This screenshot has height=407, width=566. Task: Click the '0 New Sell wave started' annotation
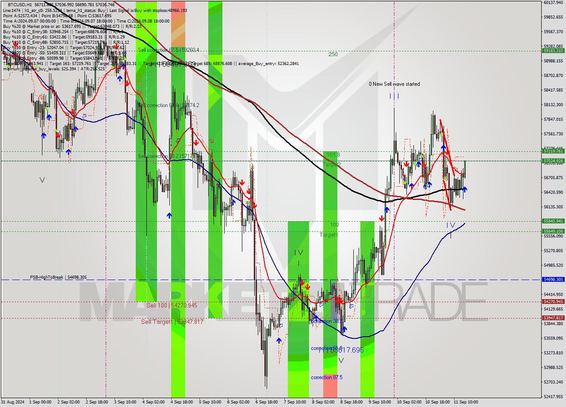pyautogui.click(x=394, y=84)
